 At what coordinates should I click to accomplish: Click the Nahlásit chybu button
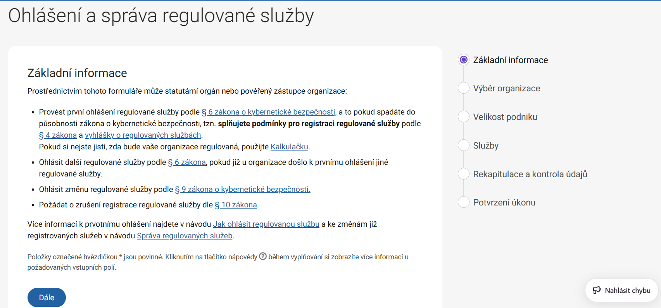[x=621, y=290]
